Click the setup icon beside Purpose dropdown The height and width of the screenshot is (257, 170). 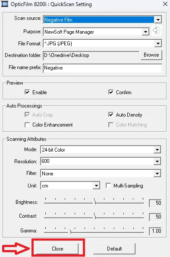tap(156, 31)
